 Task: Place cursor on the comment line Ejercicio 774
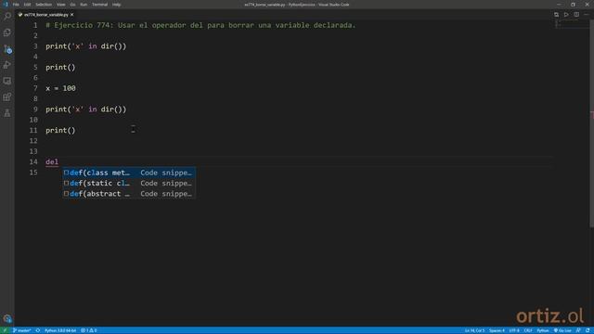click(200, 25)
